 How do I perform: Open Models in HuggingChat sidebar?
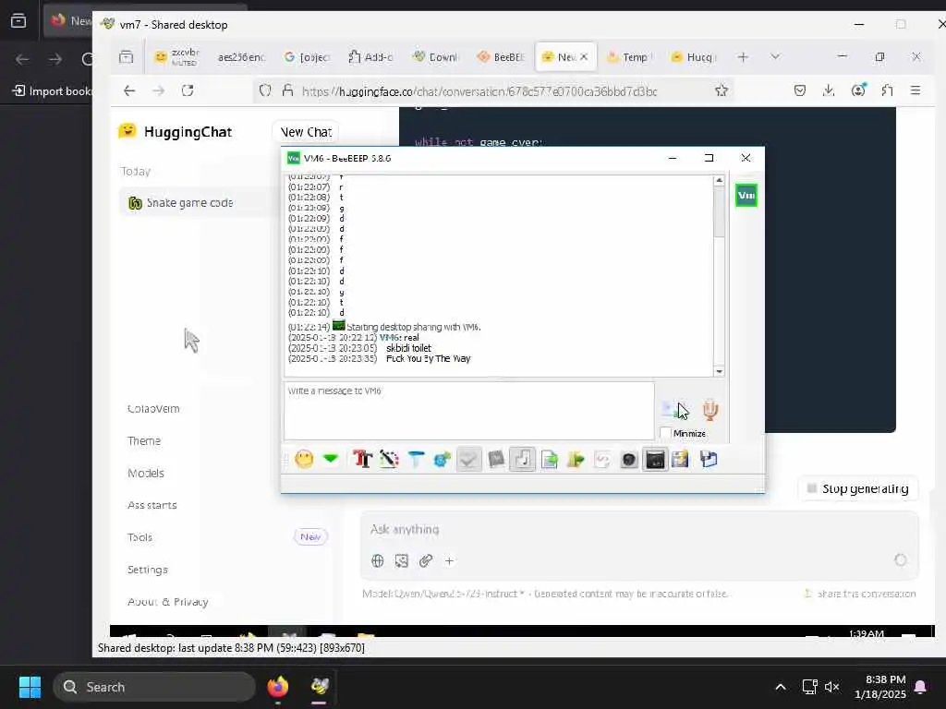[x=145, y=474]
